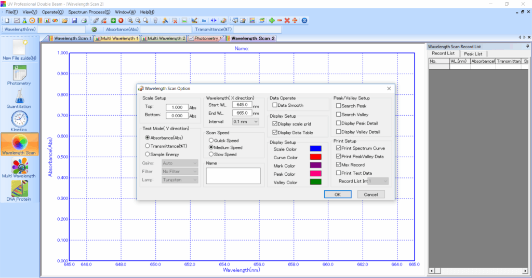This screenshot has width=532, height=278.
Task: Select the Slow Speed radio button
Action: tap(210, 154)
